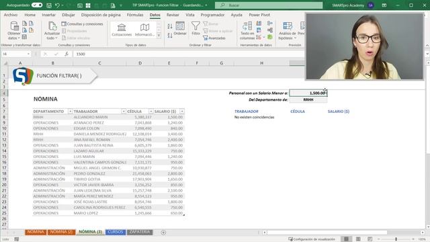The width and height of the screenshot is (430, 242).
Task: Click the MARIO LOPEZ cell
Action: click(x=99, y=213)
